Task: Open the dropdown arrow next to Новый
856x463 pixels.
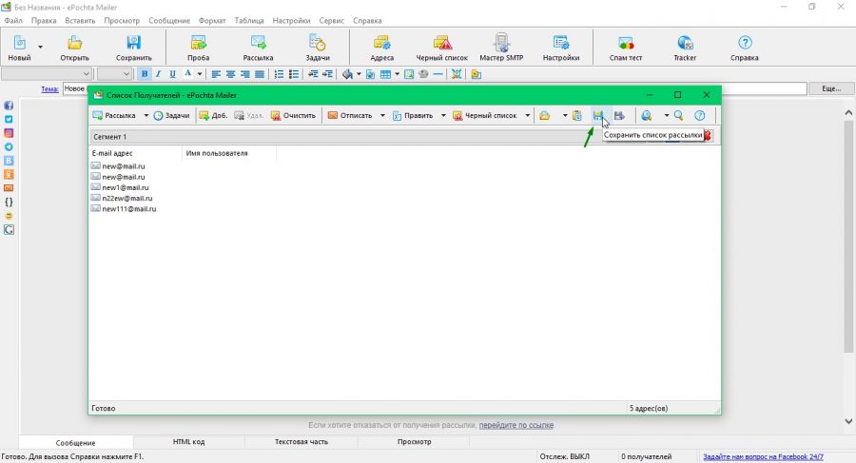Action: (40, 47)
